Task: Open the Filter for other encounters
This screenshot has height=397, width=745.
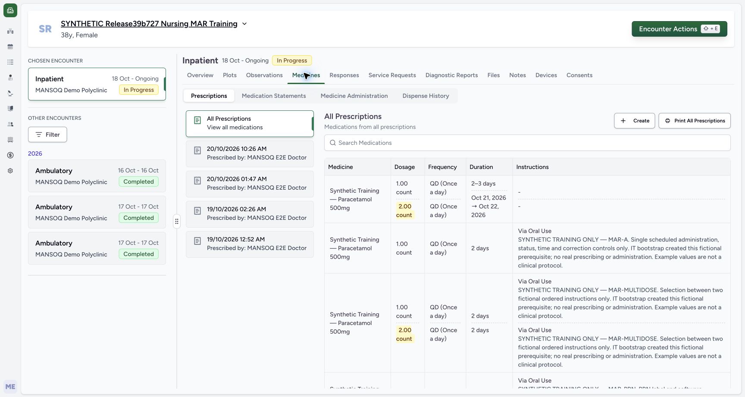Action: 47,134
